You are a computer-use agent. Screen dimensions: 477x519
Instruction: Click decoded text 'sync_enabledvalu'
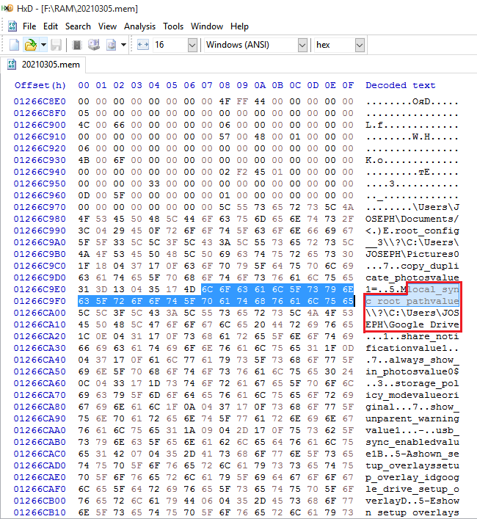pyautogui.click(x=412, y=442)
